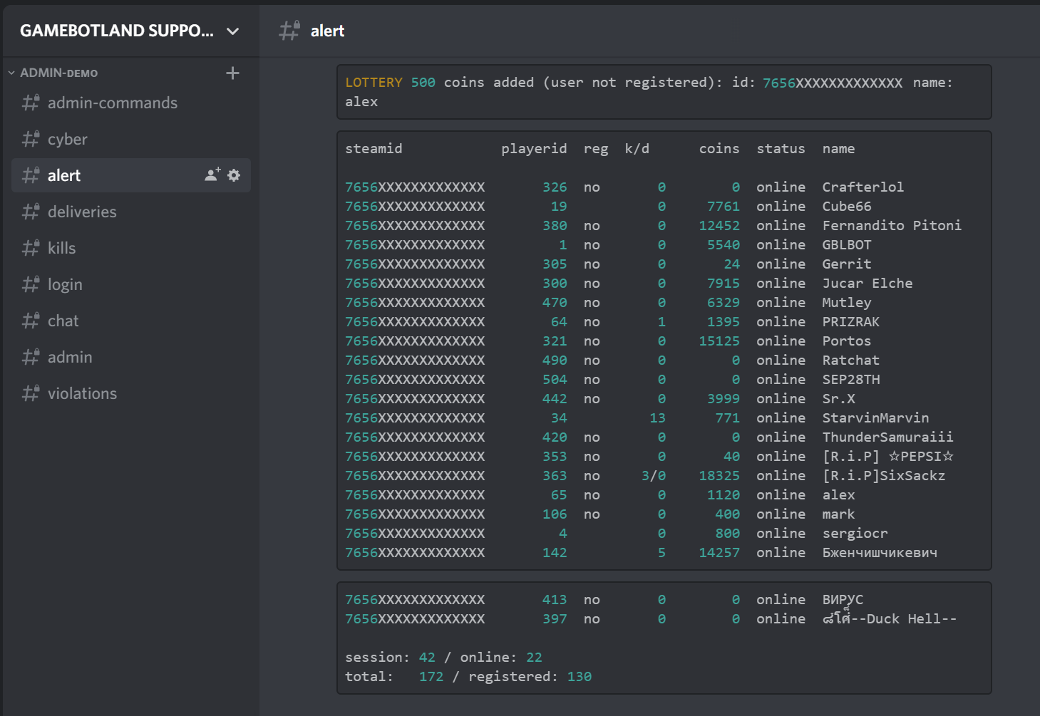Expand the GAMEBOTLAND SUPPO... server dropdown arrow
This screenshot has height=716, width=1040.
[x=232, y=31]
